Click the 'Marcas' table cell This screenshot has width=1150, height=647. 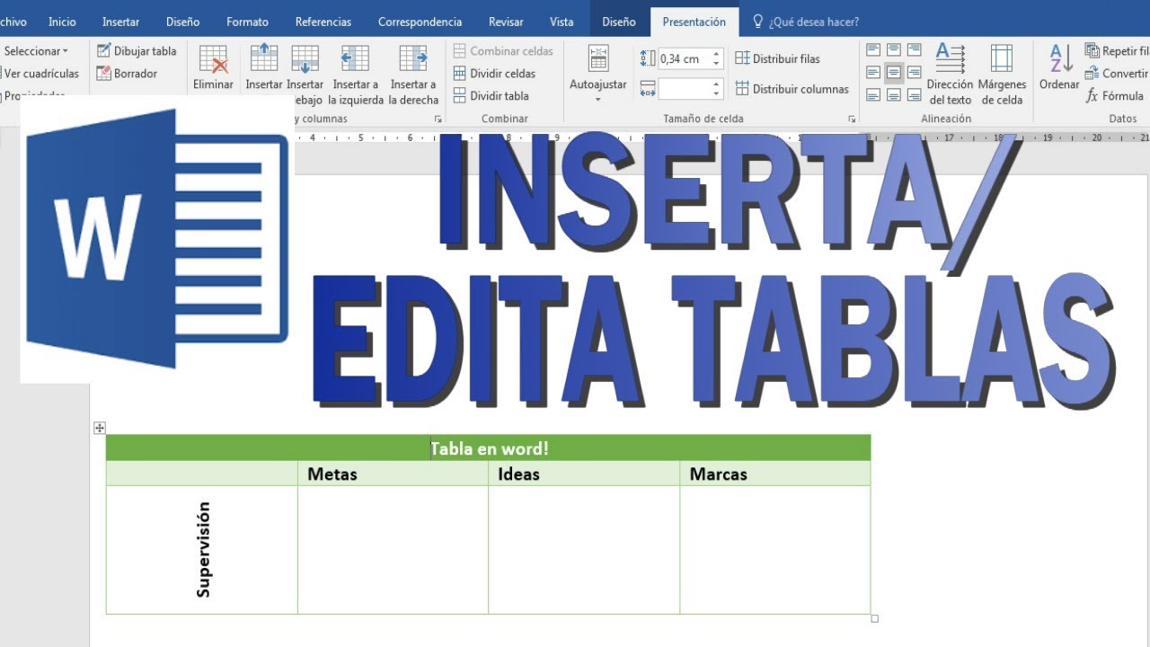[x=774, y=474]
